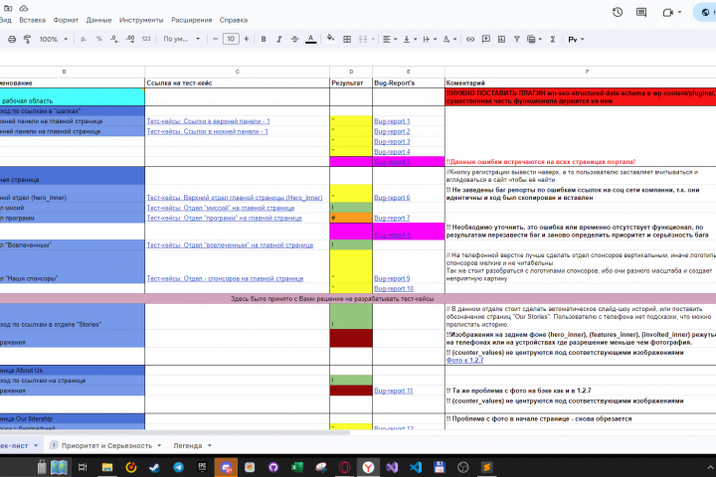Insert link using the chain icon

tap(470, 40)
